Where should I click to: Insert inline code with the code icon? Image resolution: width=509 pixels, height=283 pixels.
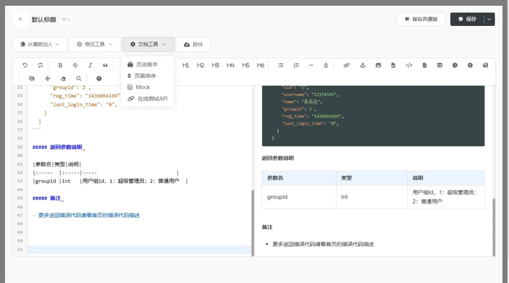(409, 65)
